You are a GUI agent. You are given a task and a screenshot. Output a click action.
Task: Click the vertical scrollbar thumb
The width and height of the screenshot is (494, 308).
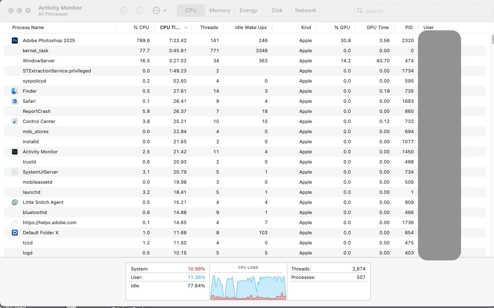click(x=492, y=40)
